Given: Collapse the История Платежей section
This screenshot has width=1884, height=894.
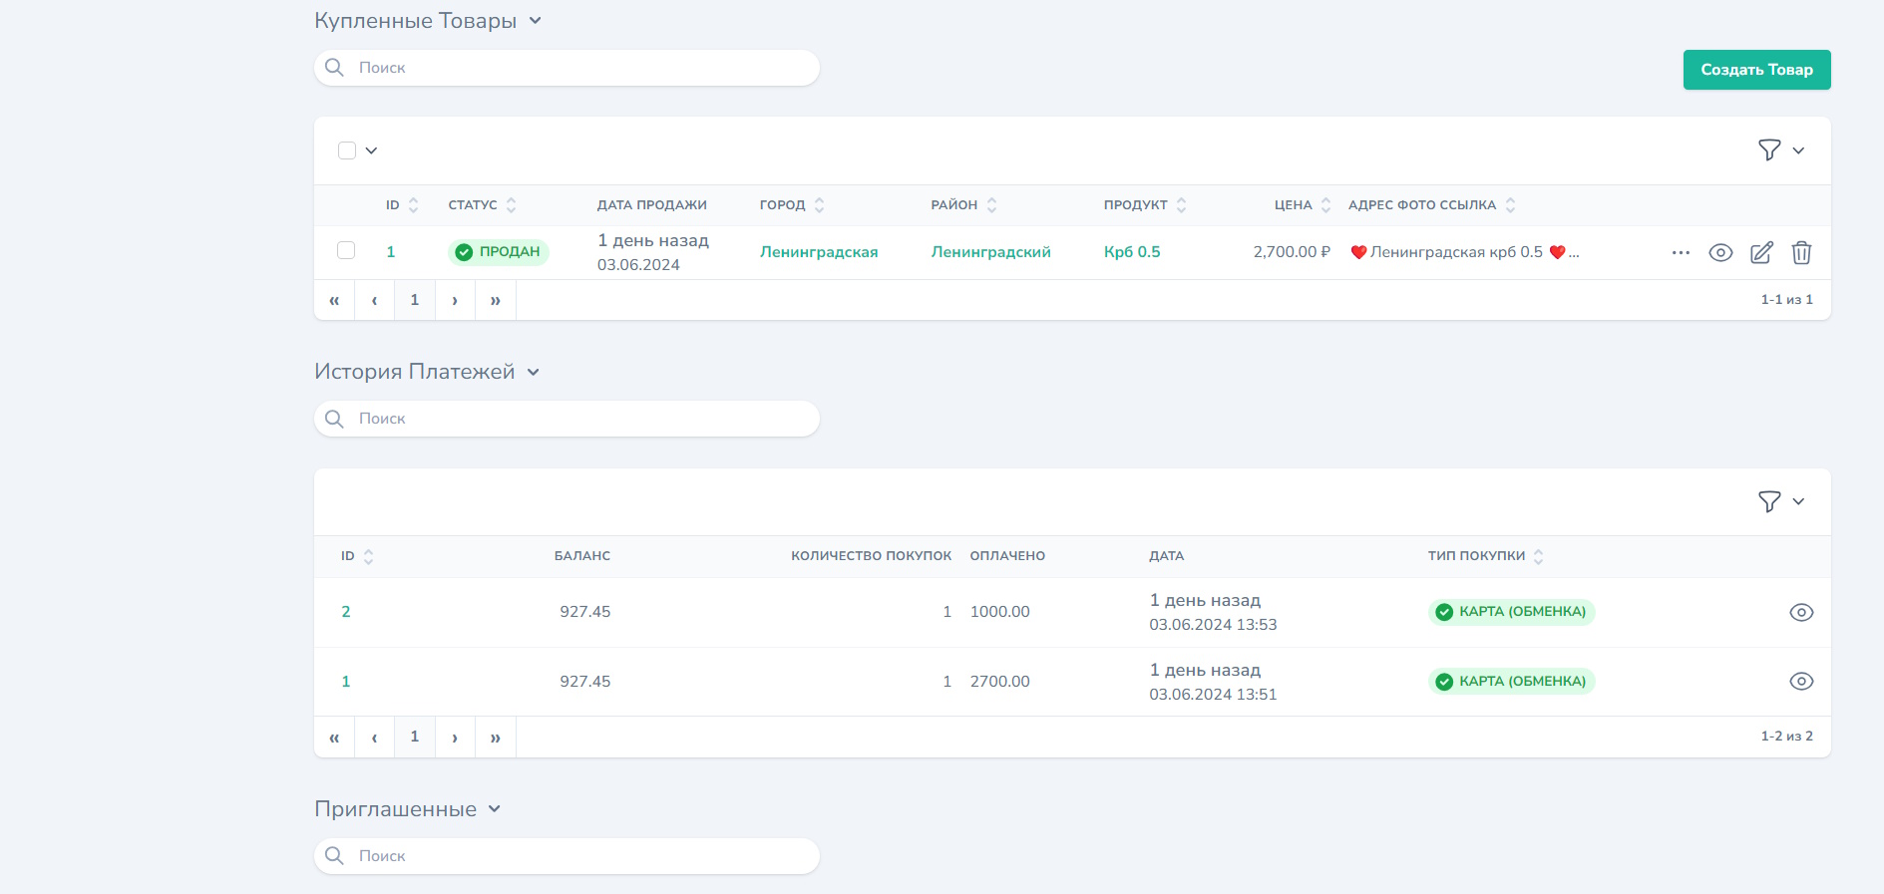Looking at the screenshot, I should coord(533,372).
